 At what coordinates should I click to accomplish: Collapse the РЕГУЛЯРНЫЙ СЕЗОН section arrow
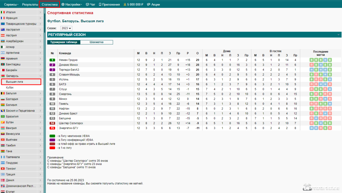click(x=339, y=35)
